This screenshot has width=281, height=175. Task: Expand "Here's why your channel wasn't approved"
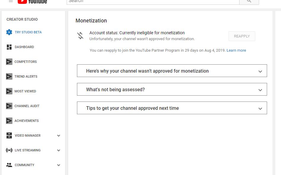[172, 71]
